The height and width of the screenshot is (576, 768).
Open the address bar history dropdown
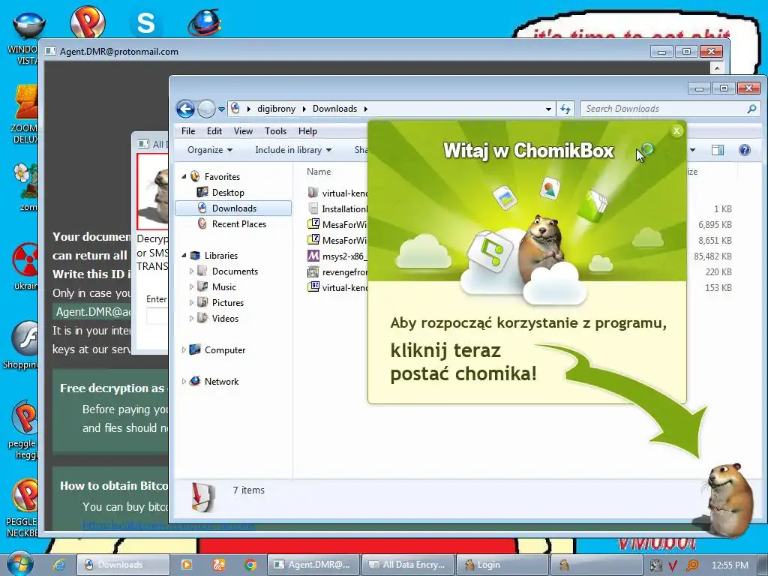tap(548, 109)
